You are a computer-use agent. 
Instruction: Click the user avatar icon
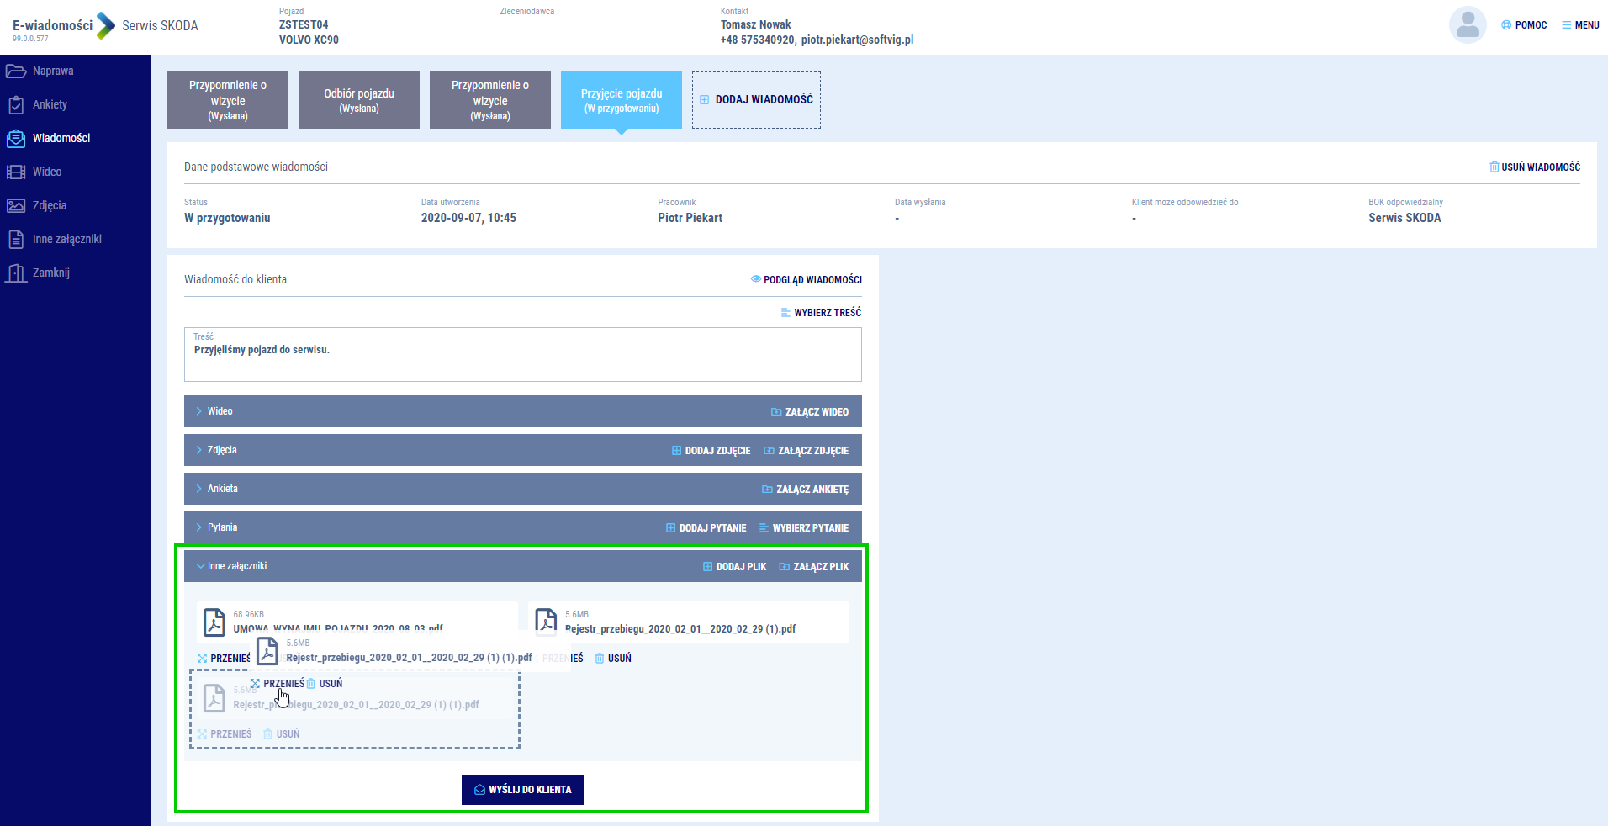point(1468,25)
